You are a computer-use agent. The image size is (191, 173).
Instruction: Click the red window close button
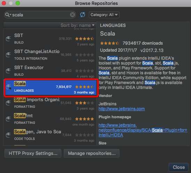click(4, 3)
